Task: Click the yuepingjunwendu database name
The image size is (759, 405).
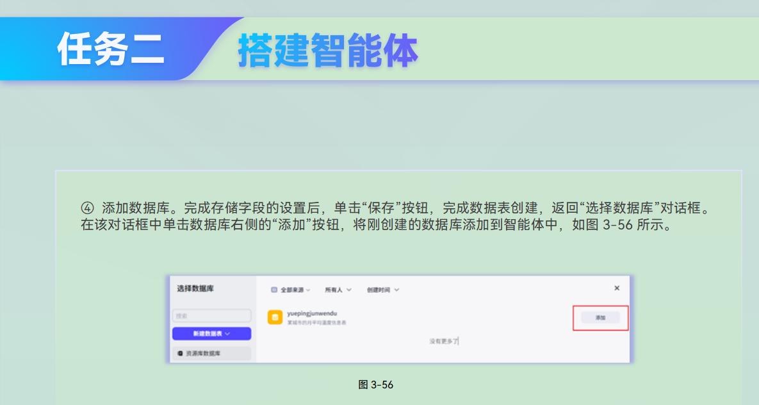Action: click(312, 313)
